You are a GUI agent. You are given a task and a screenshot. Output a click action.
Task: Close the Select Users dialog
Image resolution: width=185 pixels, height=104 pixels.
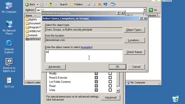(x=145, y=18)
